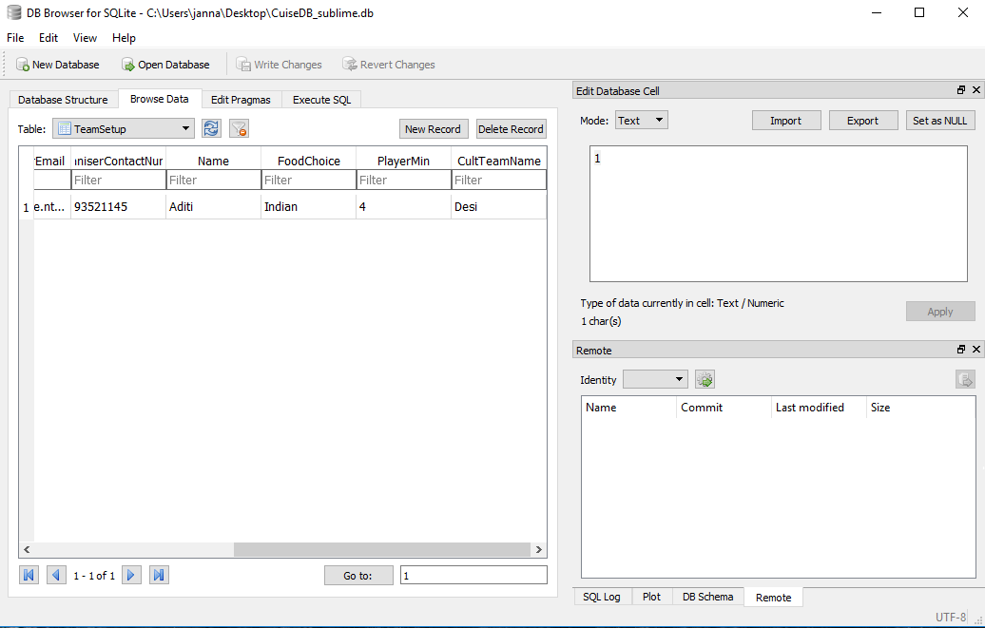The image size is (985, 628).
Task: Close the Remote panel
Action: [976, 350]
